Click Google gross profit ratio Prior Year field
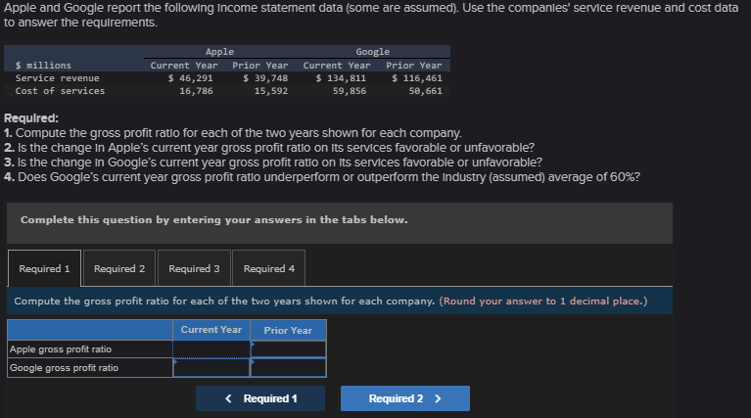Image resolution: width=751 pixels, height=418 pixels. [288, 368]
